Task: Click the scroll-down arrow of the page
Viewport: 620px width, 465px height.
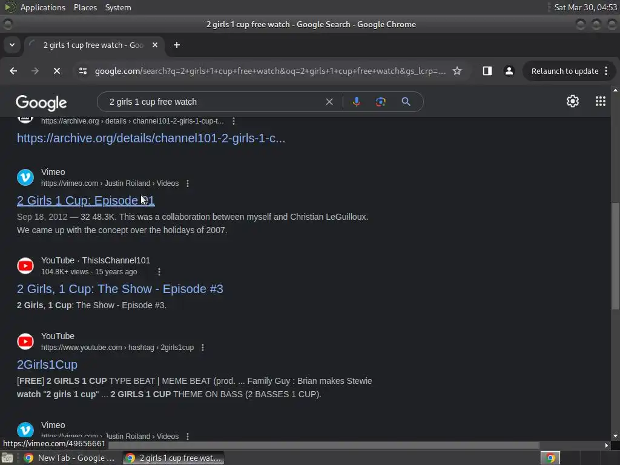Action: [615, 436]
